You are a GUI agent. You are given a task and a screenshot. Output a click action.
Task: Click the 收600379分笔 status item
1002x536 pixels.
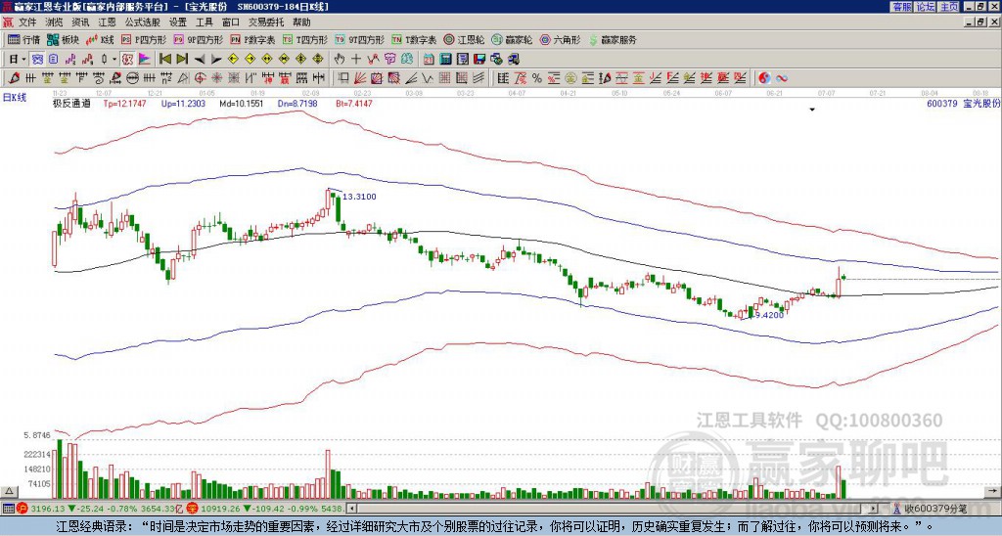coord(935,509)
